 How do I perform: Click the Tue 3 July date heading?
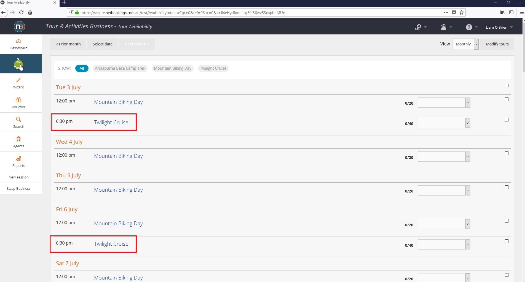click(x=68, y=87)
